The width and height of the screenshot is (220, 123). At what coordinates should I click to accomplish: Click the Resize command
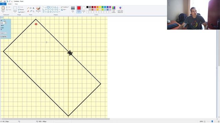(x=21, y=10)
